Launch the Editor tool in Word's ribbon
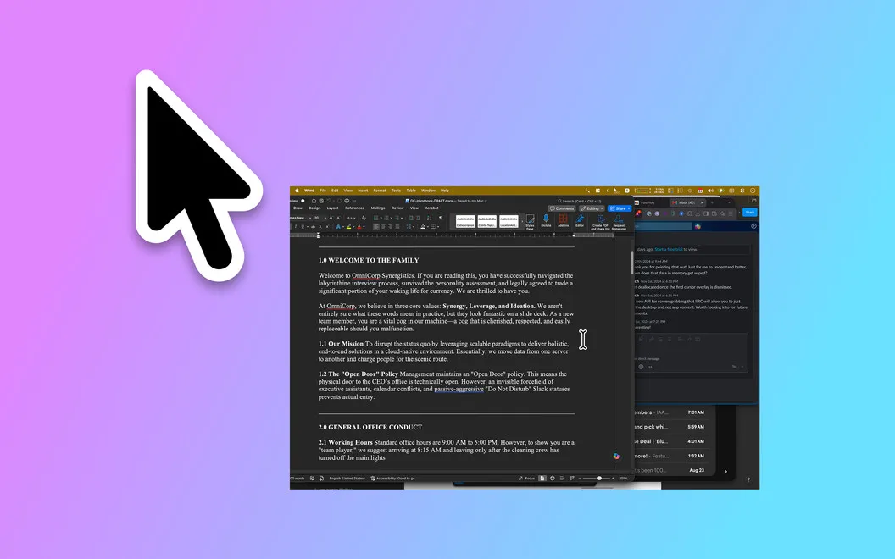The height and width of the screenshot is (559, 895). [x=580, y=221]
